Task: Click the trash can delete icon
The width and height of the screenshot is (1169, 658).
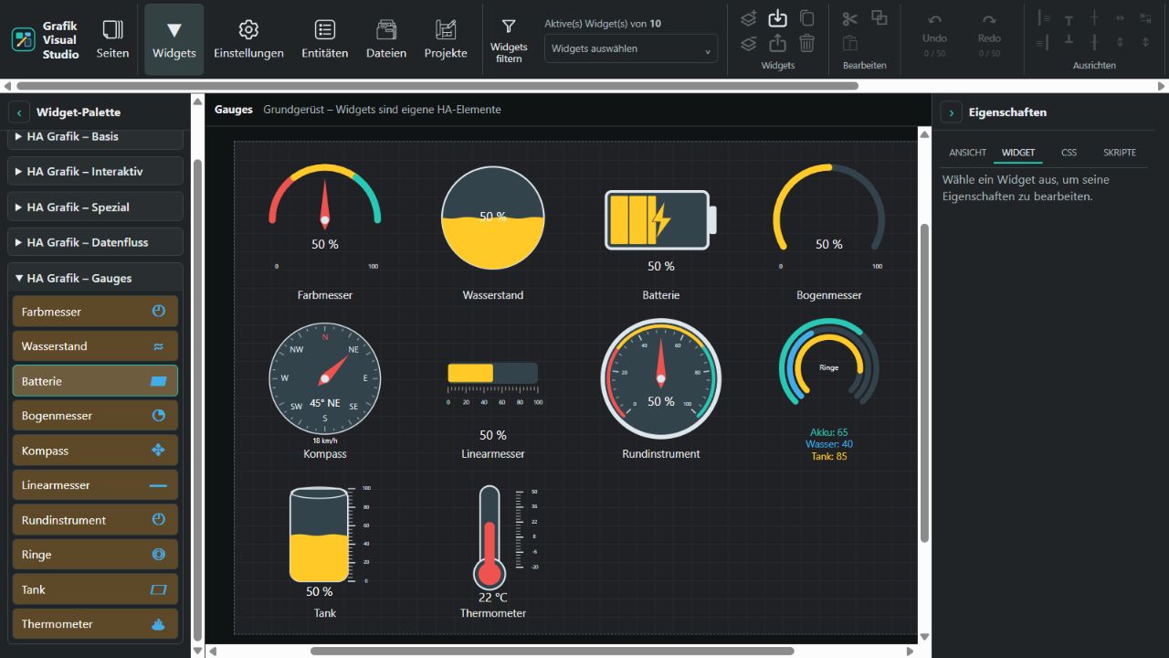Action: [807, 43]
